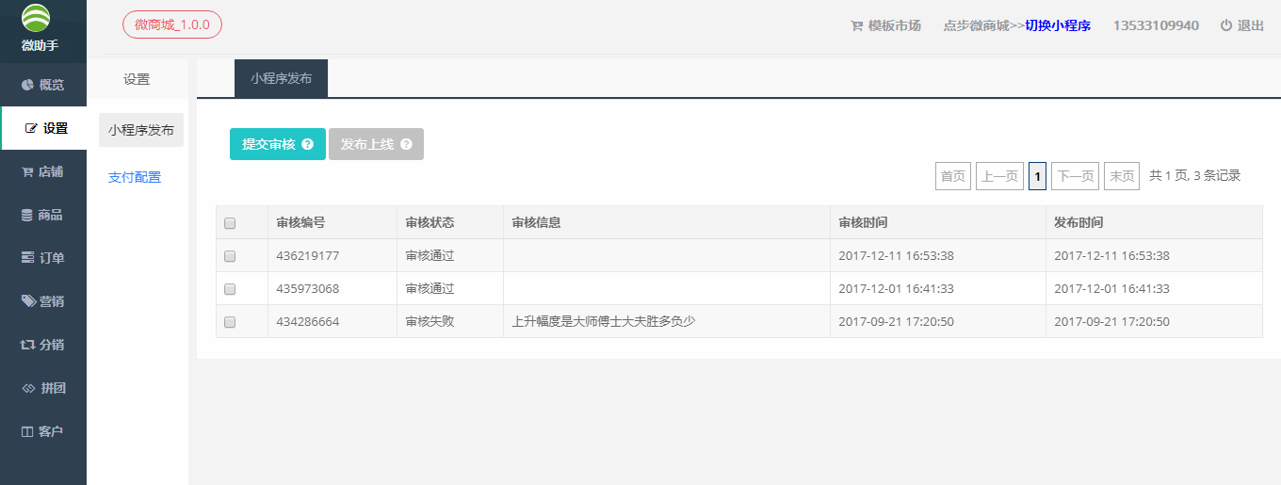Select 小程序发布 in settings submenu
The width and height of the screenshot is (1281, 485).
point(141,130)
